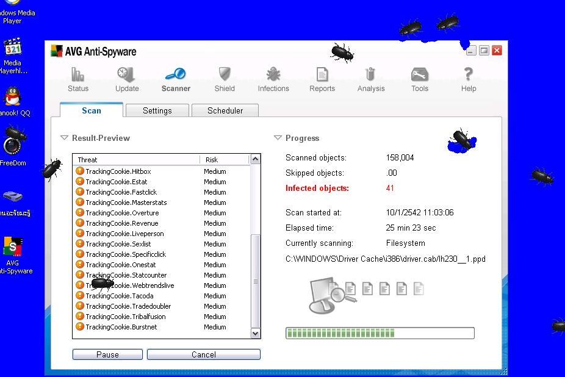The height and width of the screenshot is (377, 565).
Task: Open the FreeDom desktop icon
Action: click(13, 146)
